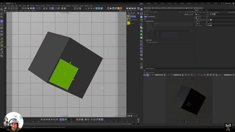This screenshot has width=235, height=132.
Task: Select the Rotate tool in left toolbar
Action: click(x=1, y=25)
